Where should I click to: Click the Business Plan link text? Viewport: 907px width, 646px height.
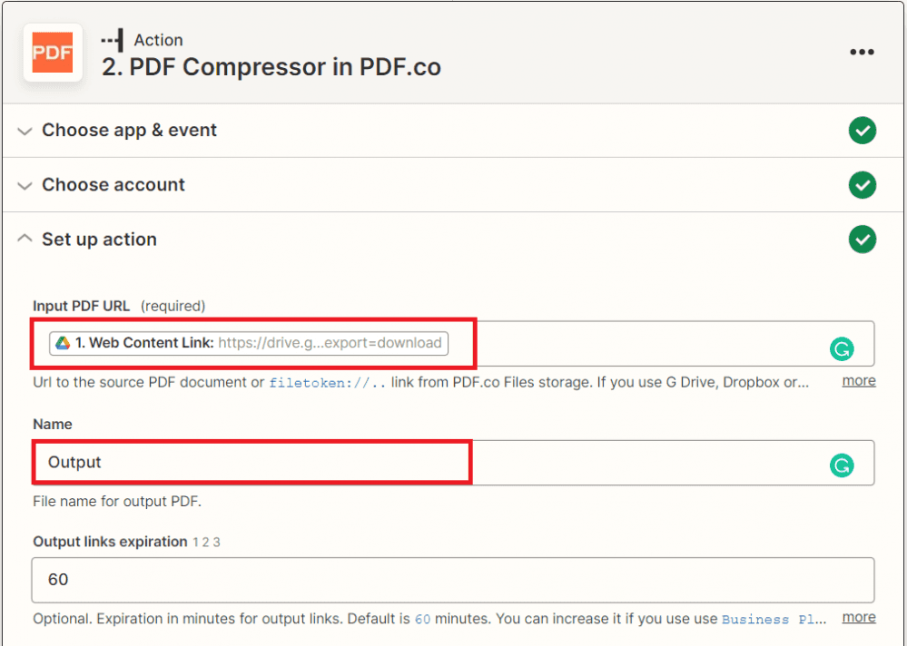click(x=774, y=619)
